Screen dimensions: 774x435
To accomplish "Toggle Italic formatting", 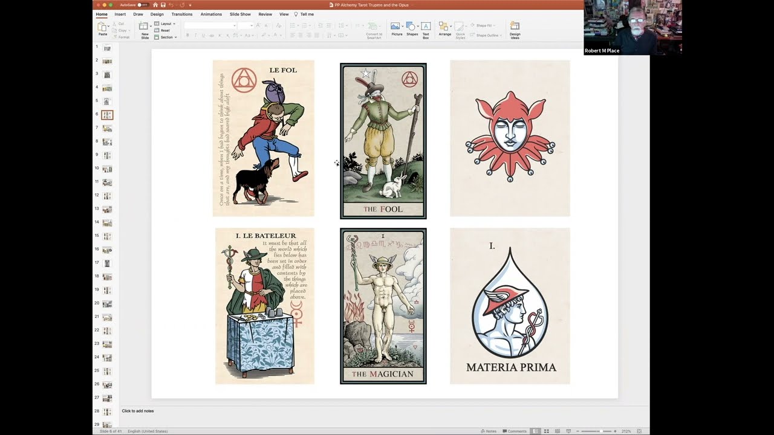I will (195, 36).
